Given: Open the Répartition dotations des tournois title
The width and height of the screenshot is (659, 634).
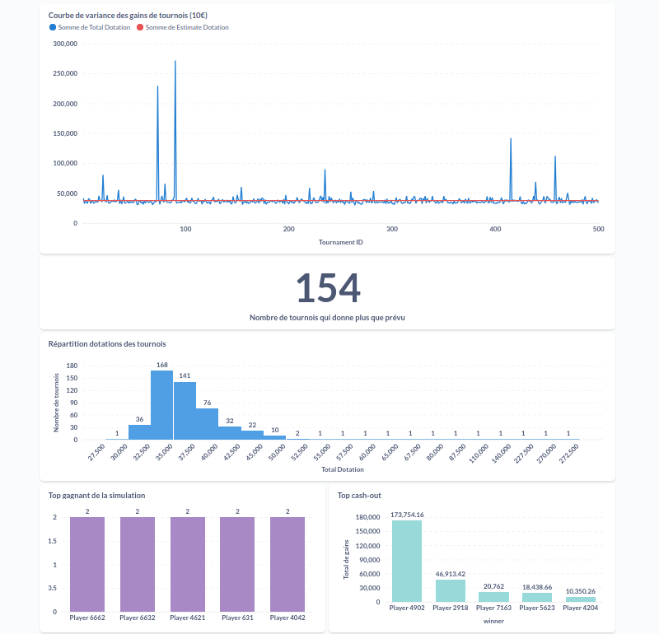Looking at the screenshot, I should [107, 343].
